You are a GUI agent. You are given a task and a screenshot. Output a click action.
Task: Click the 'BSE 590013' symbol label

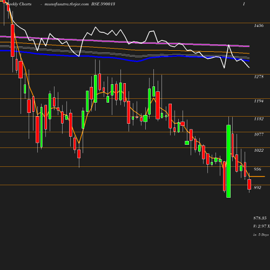point(103,4)
